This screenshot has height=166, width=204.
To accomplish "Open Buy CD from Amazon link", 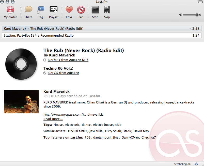I will point(63,73).
